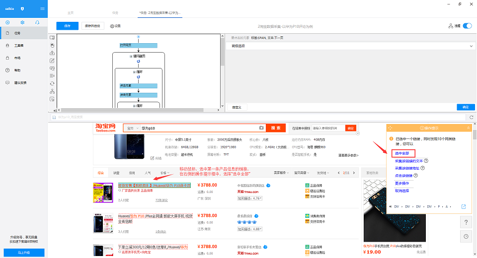Image resolution: width=477 pixels, height=258 pixels.
Task: Click the workflow canvas horizontal scrollbar
Action: pos(132,110)
